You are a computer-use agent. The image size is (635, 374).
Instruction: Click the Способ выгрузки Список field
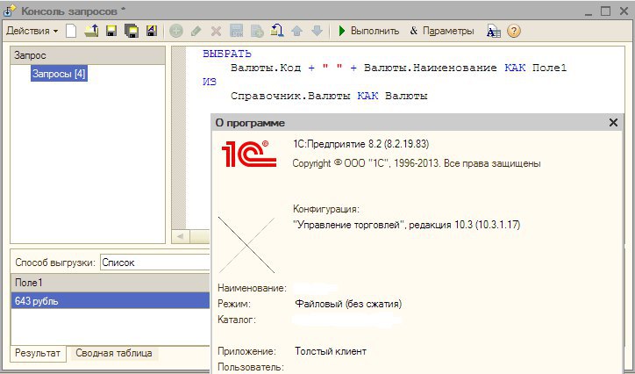(x=155, y=263)
